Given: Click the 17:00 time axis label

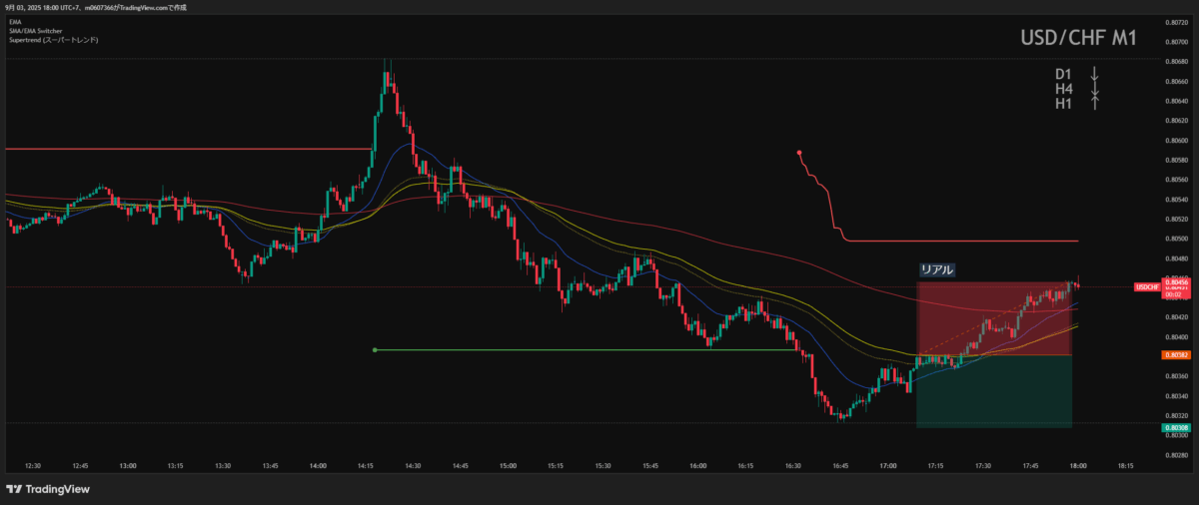Looking at the screenshot, I should tap(888, 465).
